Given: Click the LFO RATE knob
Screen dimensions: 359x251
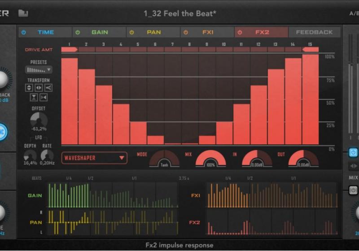Looking at the screenshot, I should [x=47, y=155].
